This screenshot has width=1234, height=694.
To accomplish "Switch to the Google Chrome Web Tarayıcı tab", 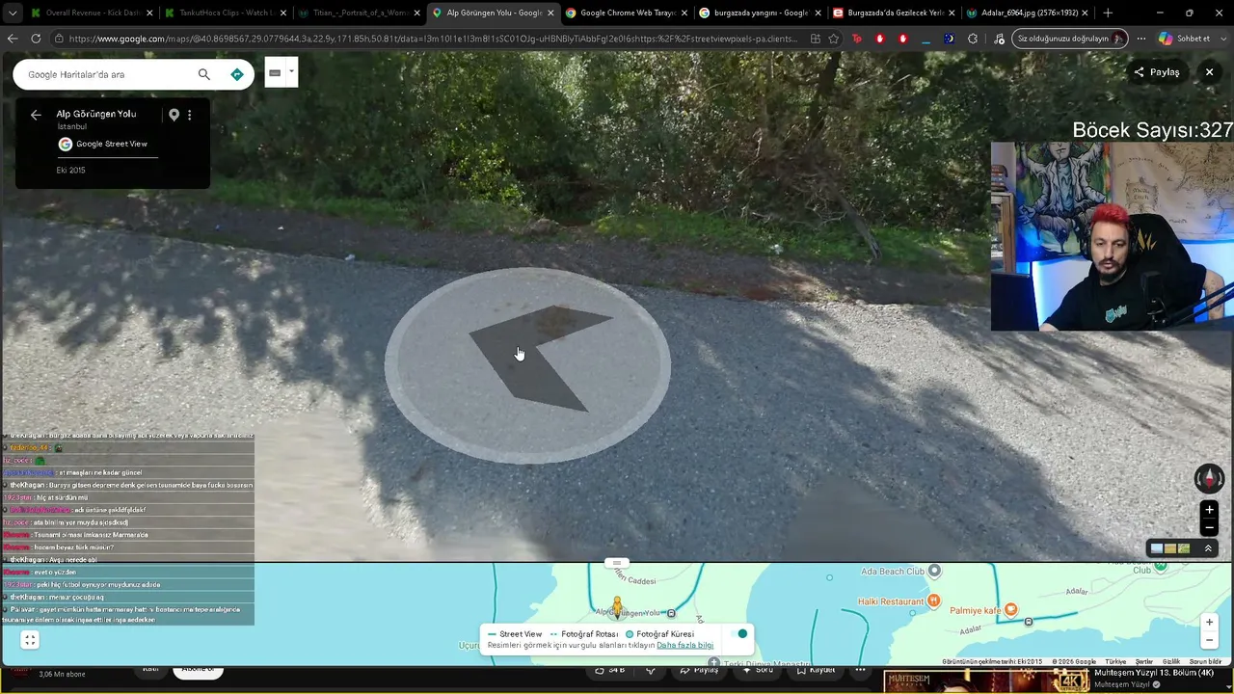I will [624, 13].
